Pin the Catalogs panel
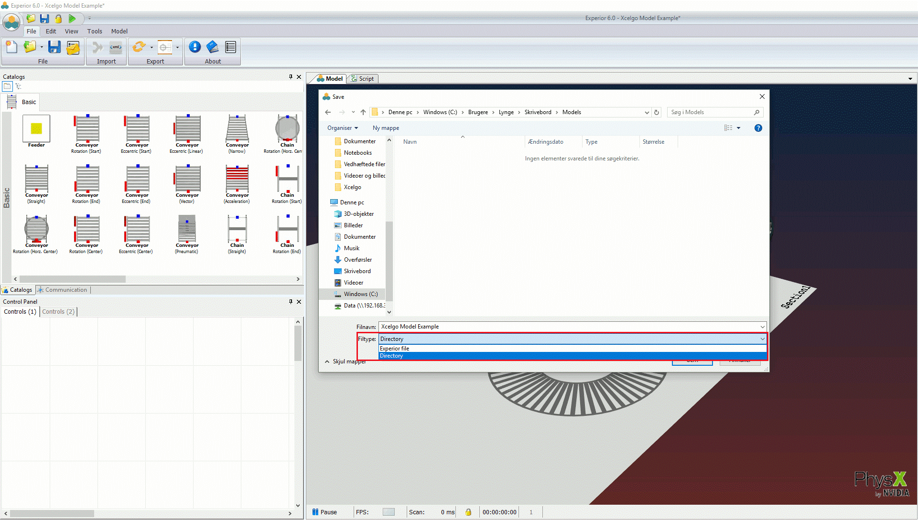 click(x=291, y=77)
